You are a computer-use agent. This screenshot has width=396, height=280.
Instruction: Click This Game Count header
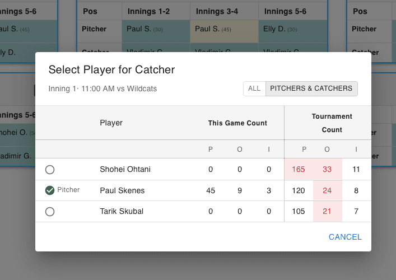[237, 123]
